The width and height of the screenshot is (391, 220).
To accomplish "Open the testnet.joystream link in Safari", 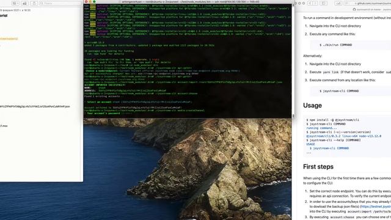I will point(376,207).
